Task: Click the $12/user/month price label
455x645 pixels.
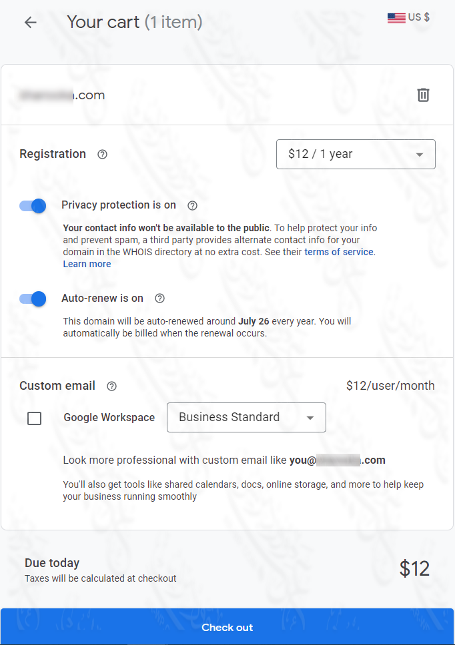Action: coord(390,386)
